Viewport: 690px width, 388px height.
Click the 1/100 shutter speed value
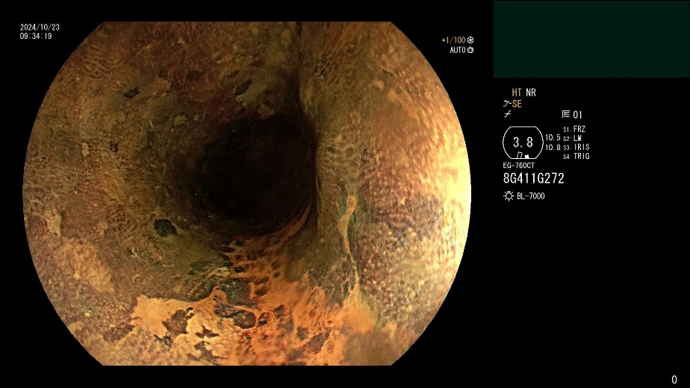pos(454,40)
